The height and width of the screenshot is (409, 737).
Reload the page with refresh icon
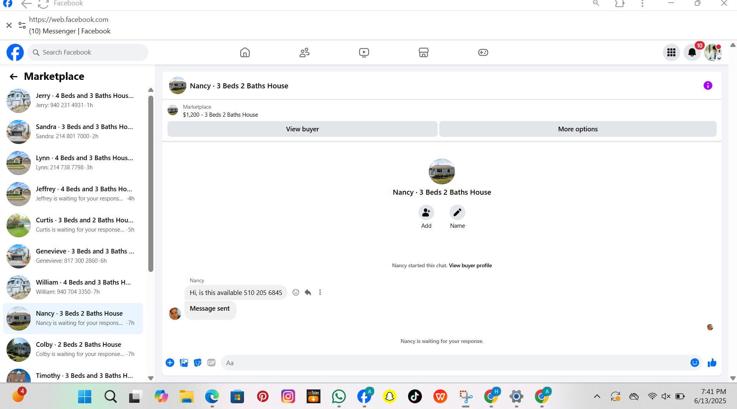pyautogui.click(x=43, y=4)
